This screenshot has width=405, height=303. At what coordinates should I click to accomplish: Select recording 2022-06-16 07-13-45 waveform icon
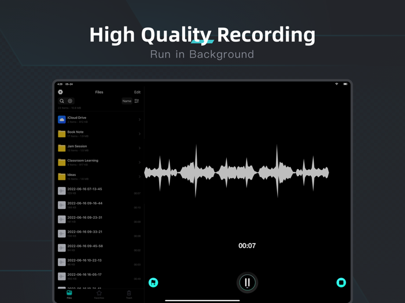pyautogui.click(x=62, y=191)
